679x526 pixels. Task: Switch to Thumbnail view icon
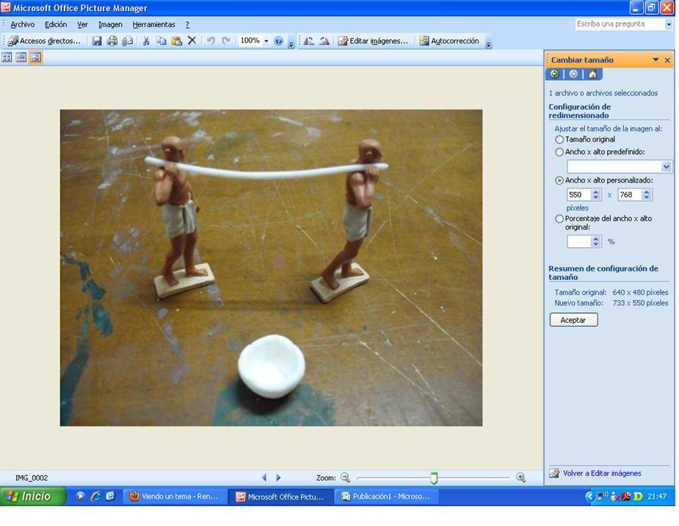[x=7, y=57]
